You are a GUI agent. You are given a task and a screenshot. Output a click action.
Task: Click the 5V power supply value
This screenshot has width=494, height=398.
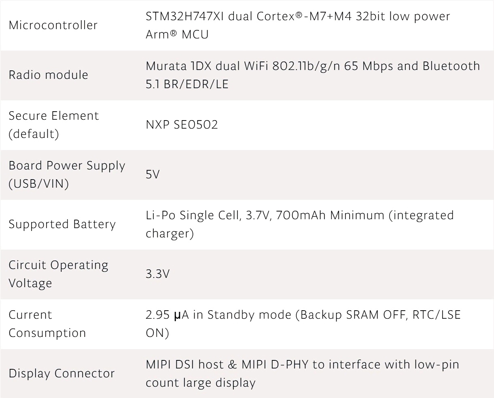pos(153,175)
